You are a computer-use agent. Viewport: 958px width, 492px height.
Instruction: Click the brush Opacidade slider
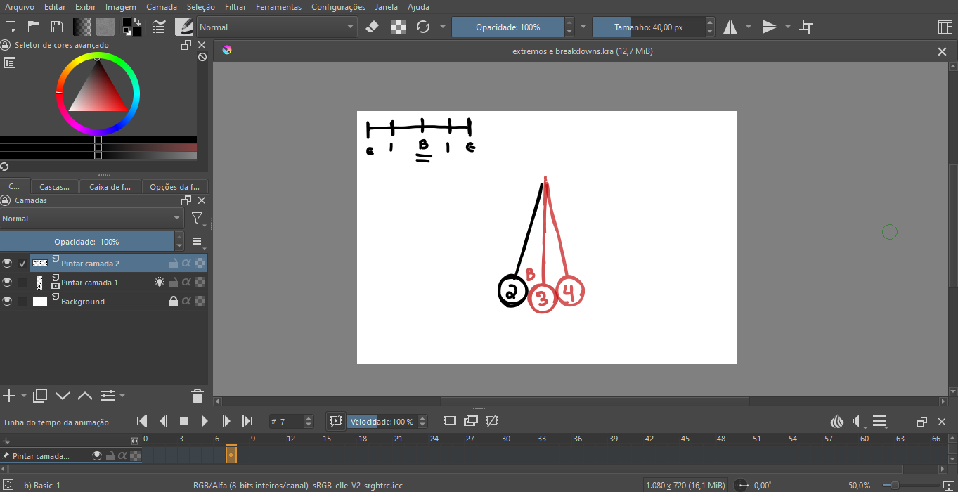[x=507, y=27]
